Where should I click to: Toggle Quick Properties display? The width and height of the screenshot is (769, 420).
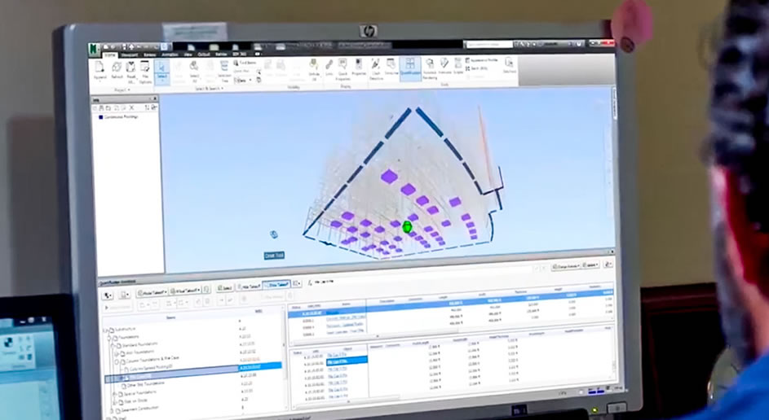[343, 69]
